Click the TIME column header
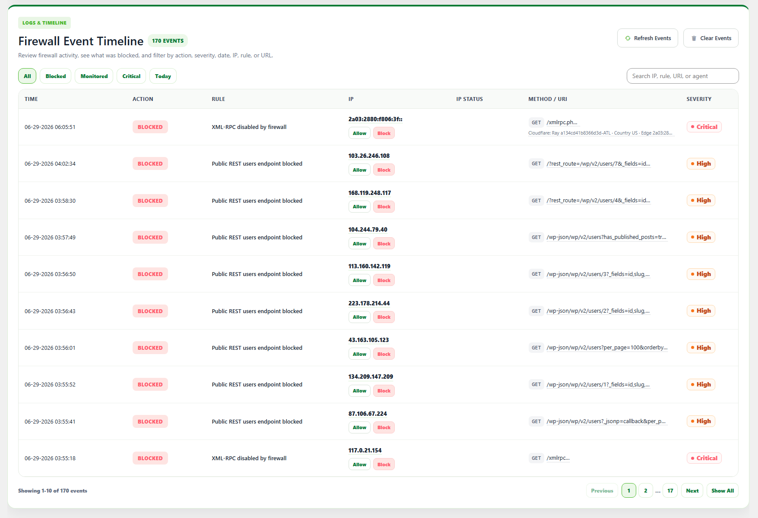Viewport: 758px width, 518px height. [x=31, y=99]
